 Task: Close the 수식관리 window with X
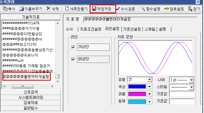(198, 2)
